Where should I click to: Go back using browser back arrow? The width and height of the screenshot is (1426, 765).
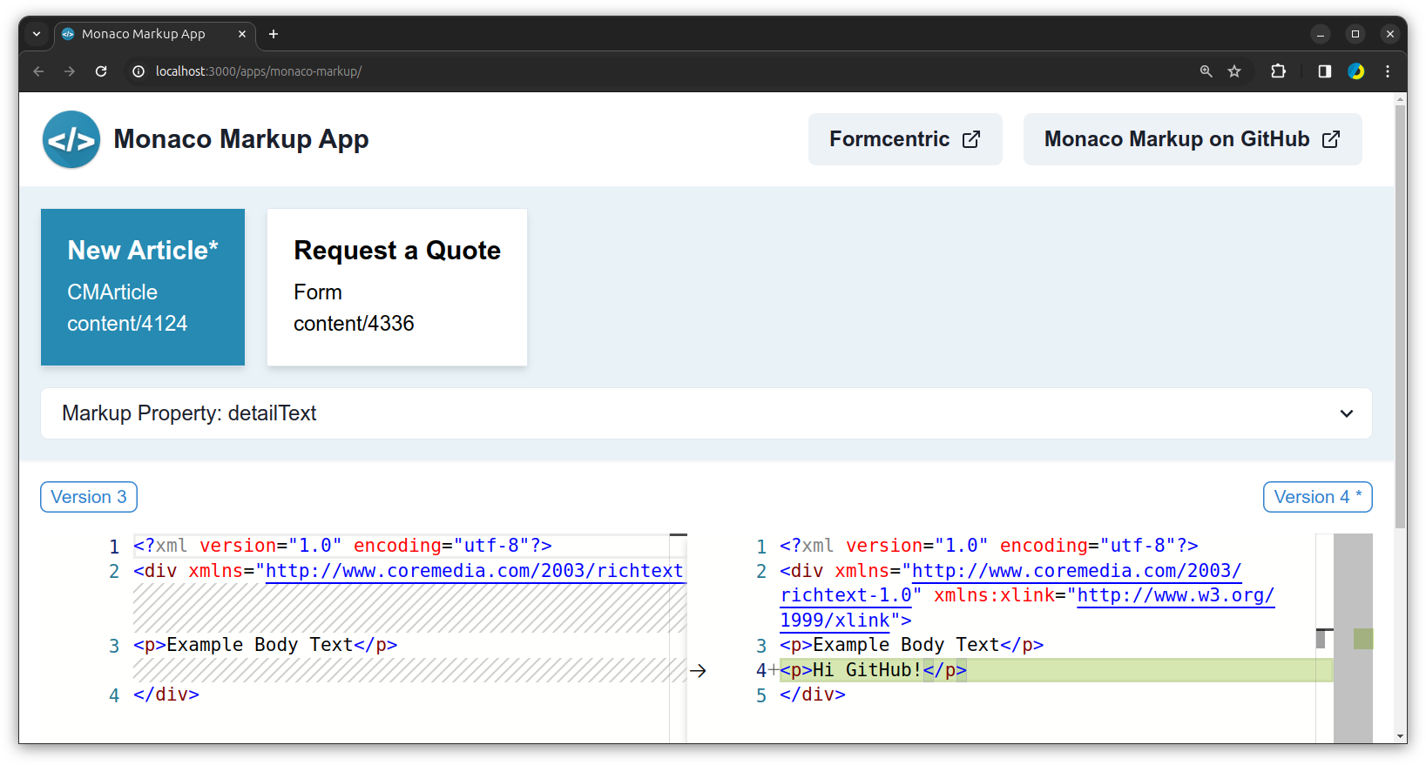pyautogui.click(x=38, y=71)
